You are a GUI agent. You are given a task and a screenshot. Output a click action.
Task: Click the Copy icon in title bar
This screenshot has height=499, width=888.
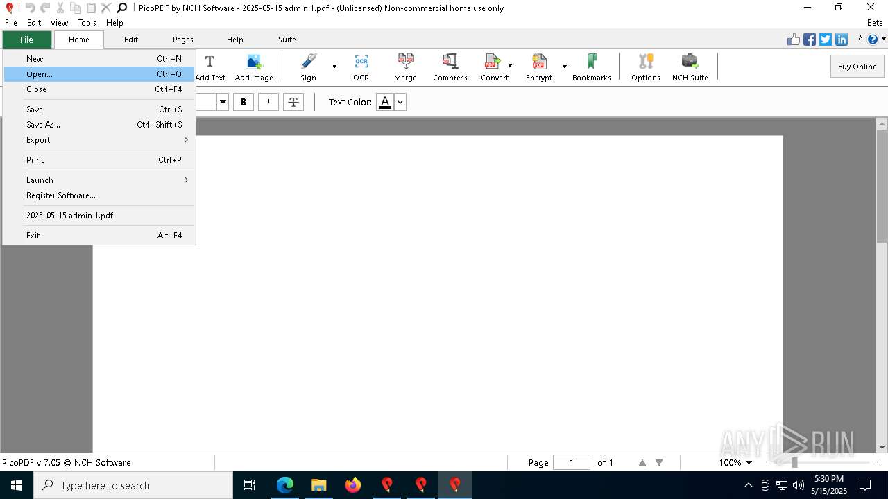click(x=76, y=8)
